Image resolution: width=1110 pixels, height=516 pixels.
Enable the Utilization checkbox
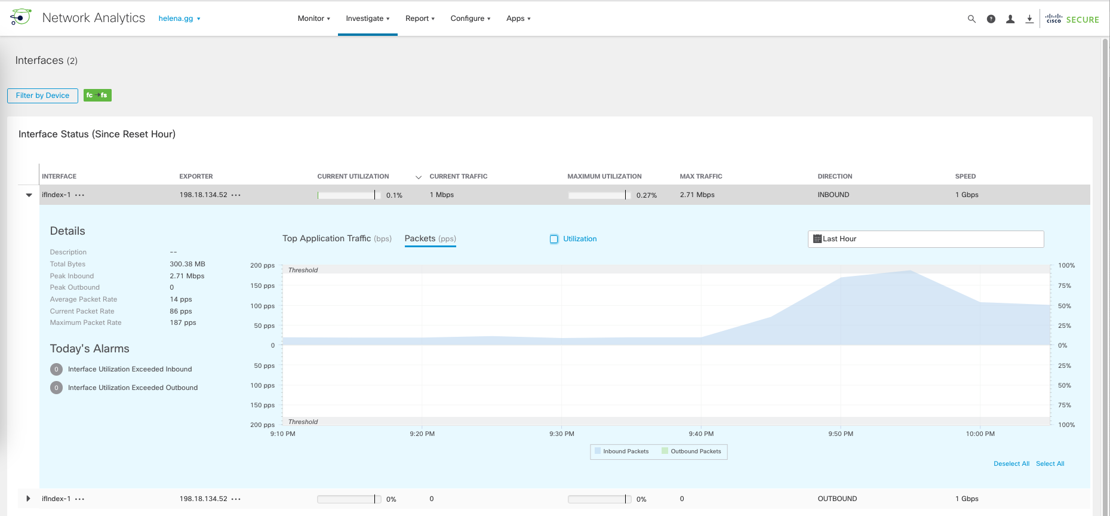[554, 239]
